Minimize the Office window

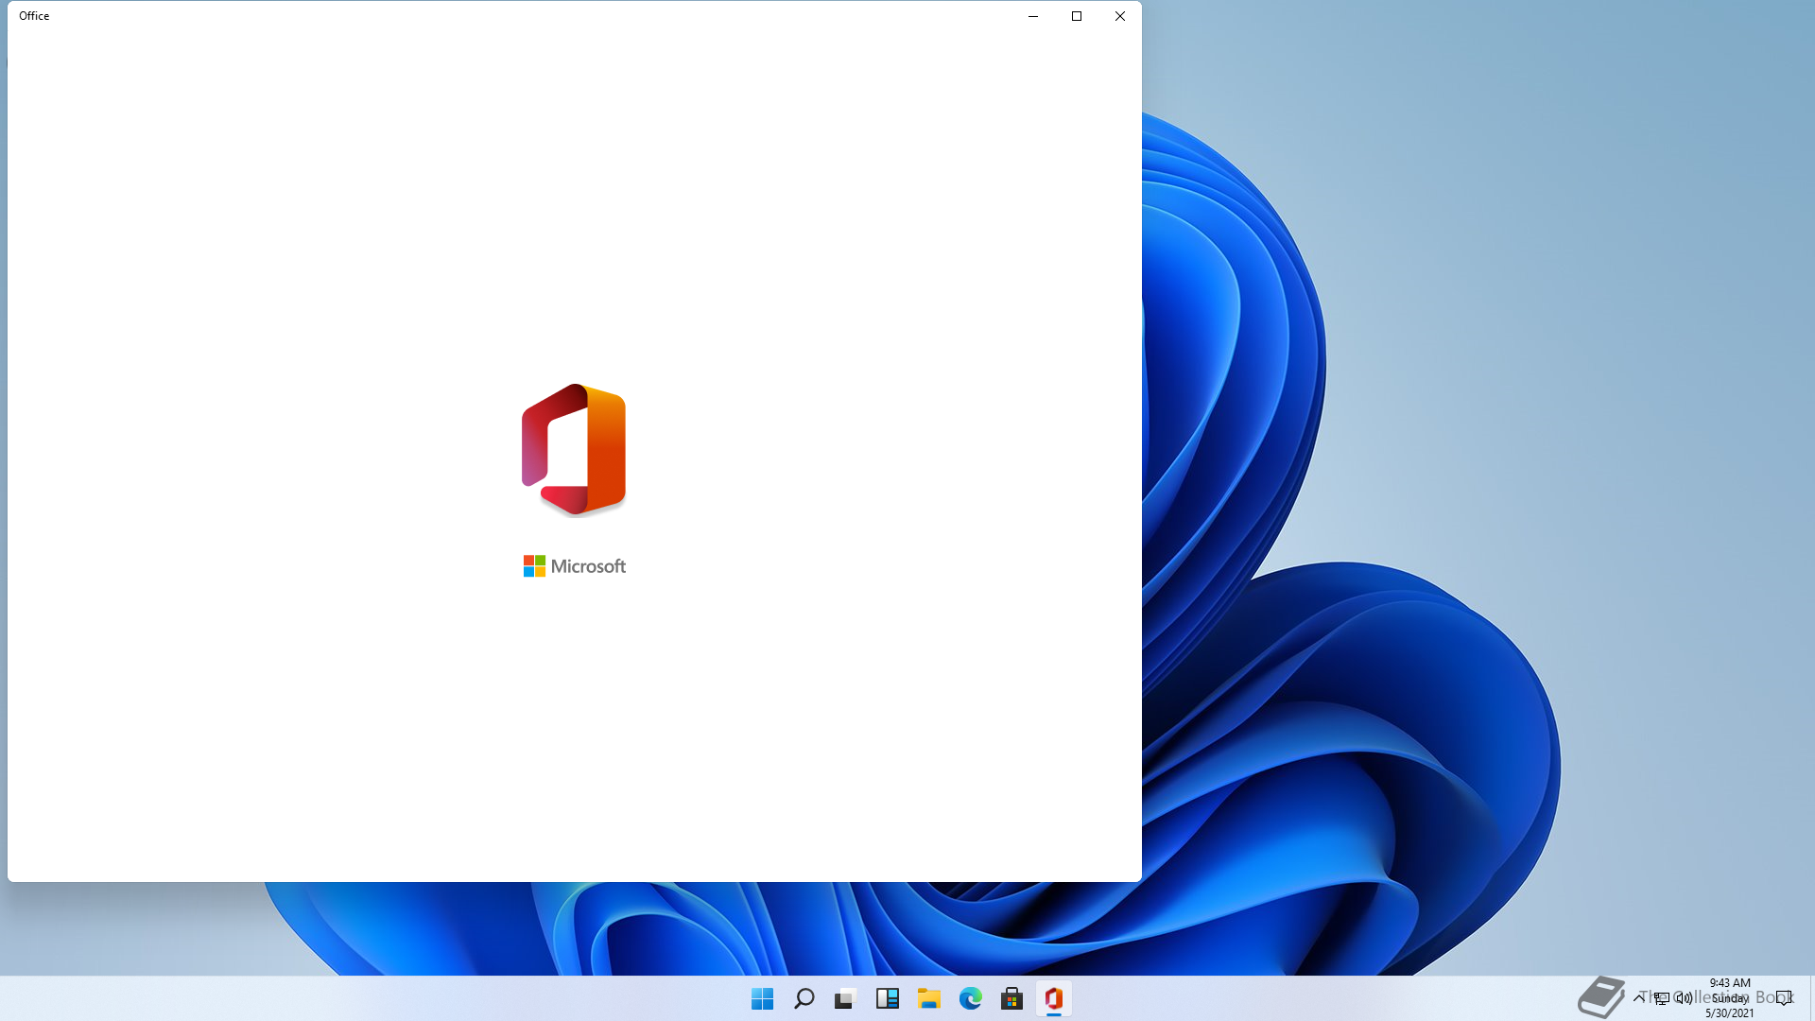(1033, 16)
